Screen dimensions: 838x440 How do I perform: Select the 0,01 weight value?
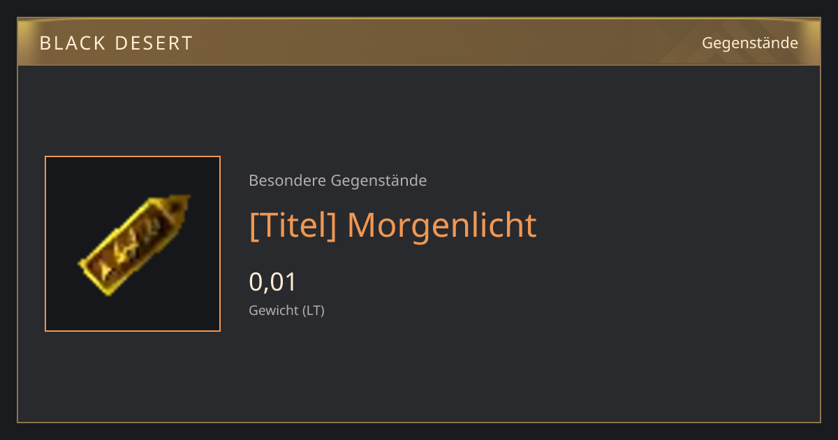pyautogui.click(x=273, y=282)
